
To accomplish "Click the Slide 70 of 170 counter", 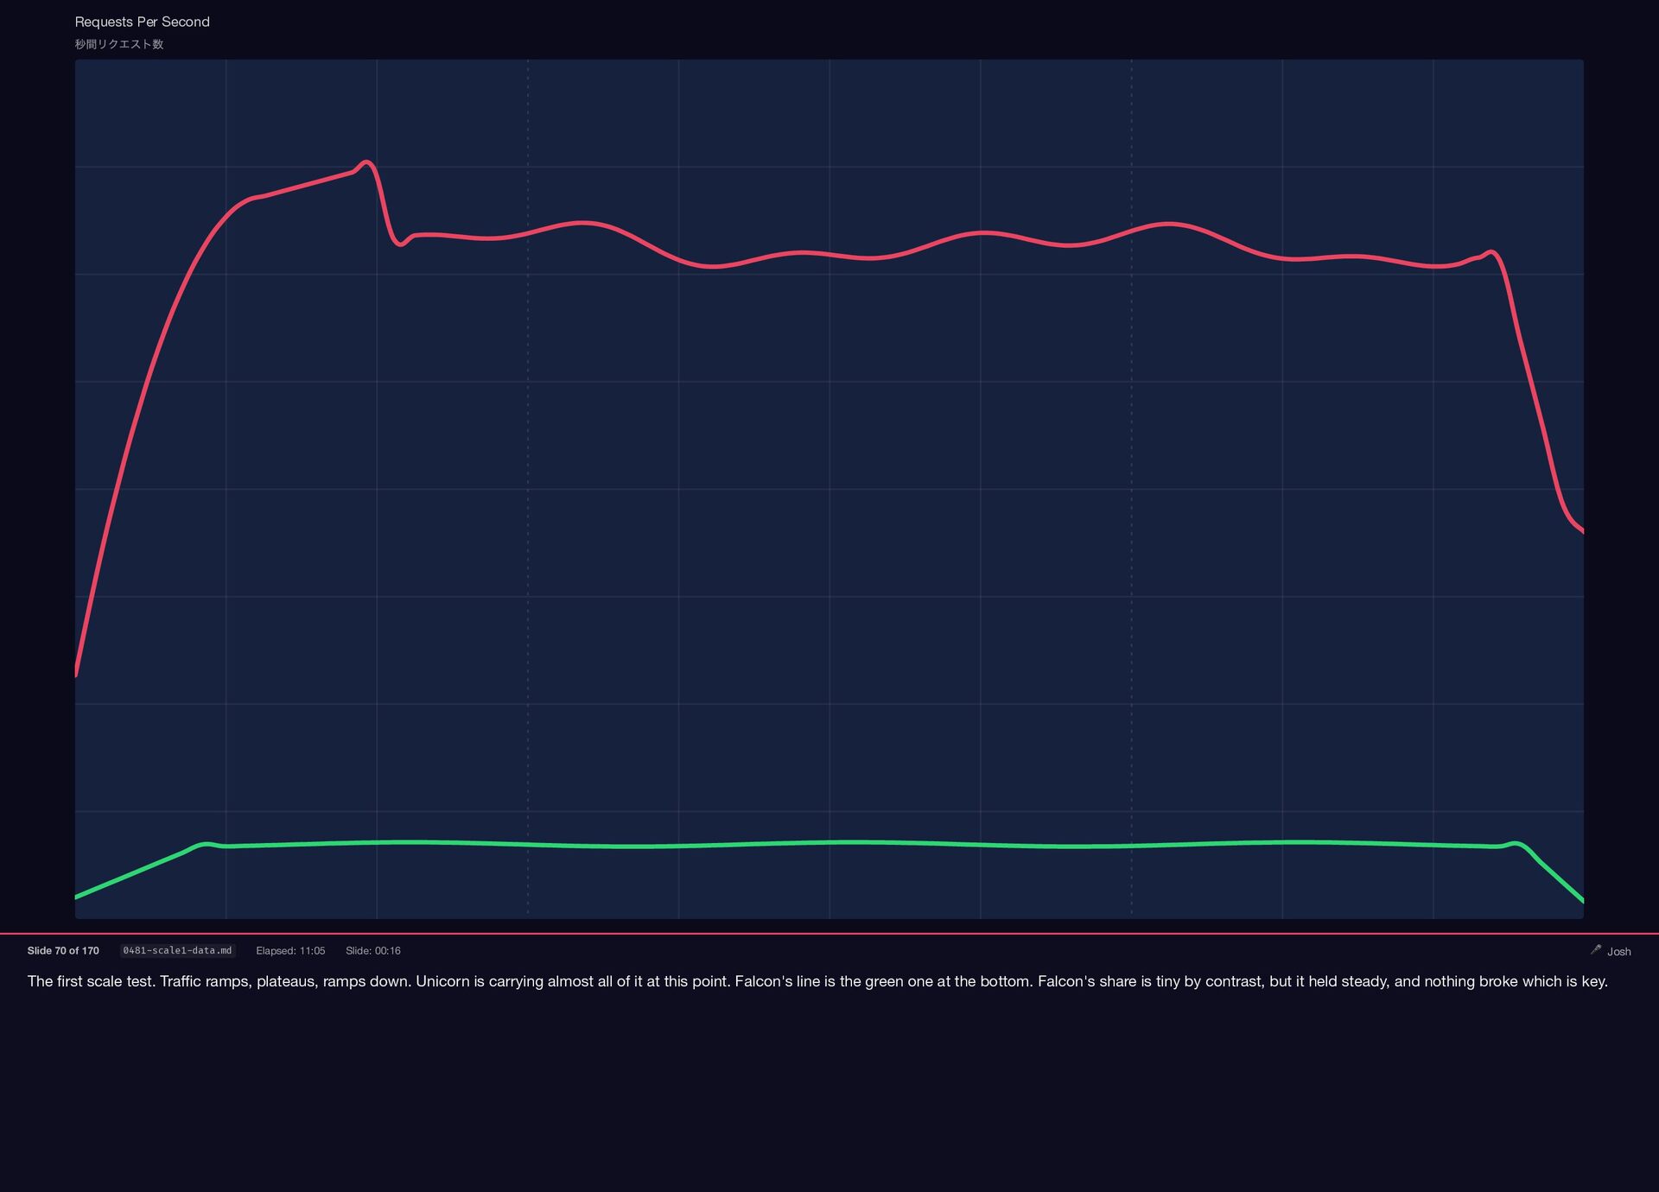I will click(63, 950).
